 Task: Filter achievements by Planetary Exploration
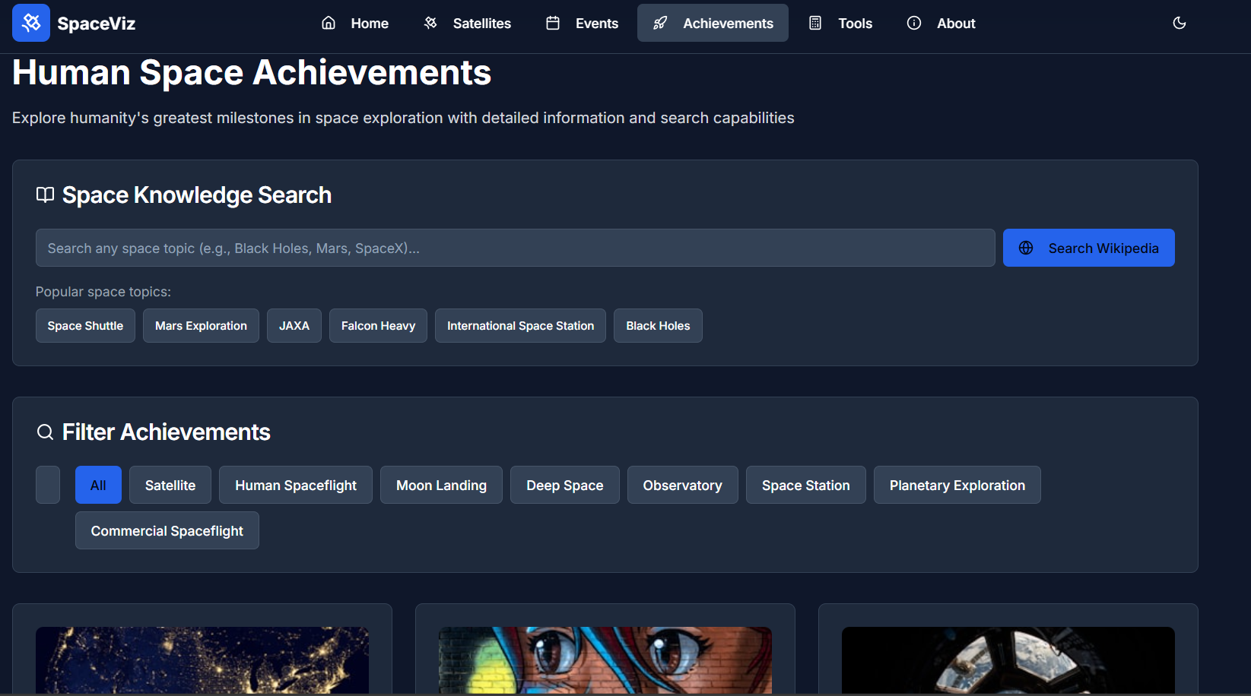point(957,485)
